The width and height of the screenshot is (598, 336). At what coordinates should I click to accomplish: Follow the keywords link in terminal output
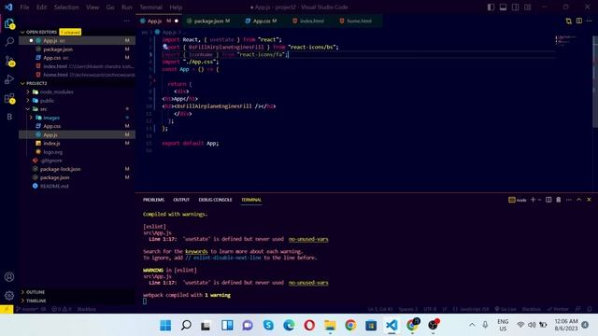pos(196,251)
